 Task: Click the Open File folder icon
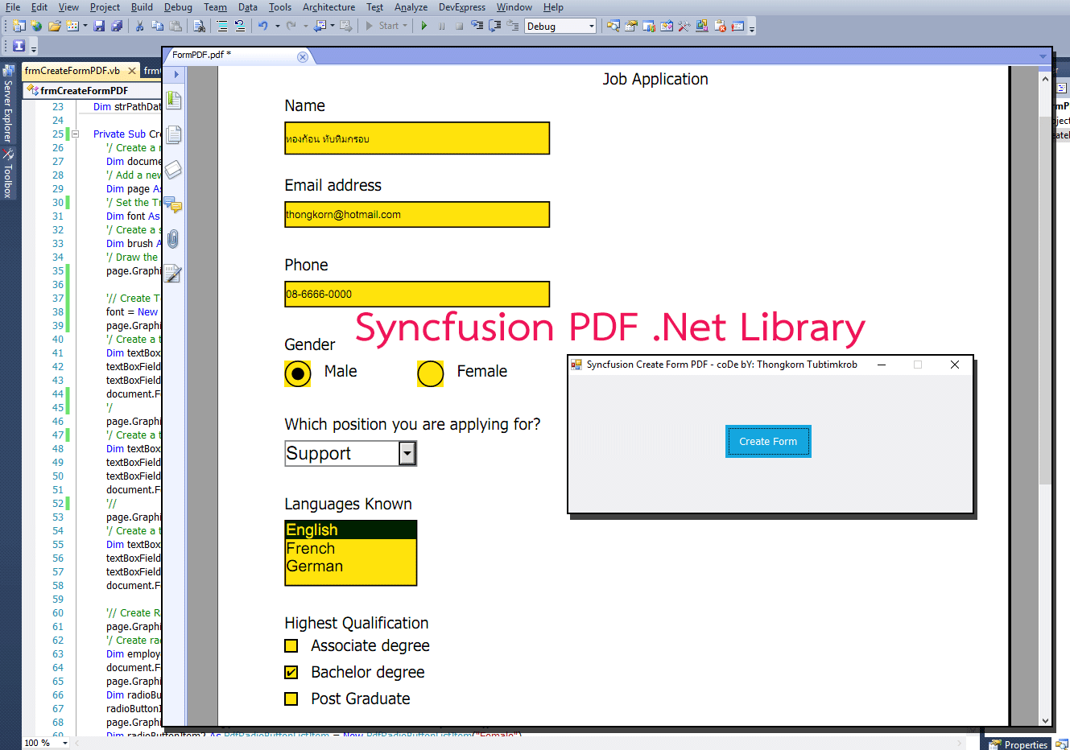point(55,26)
